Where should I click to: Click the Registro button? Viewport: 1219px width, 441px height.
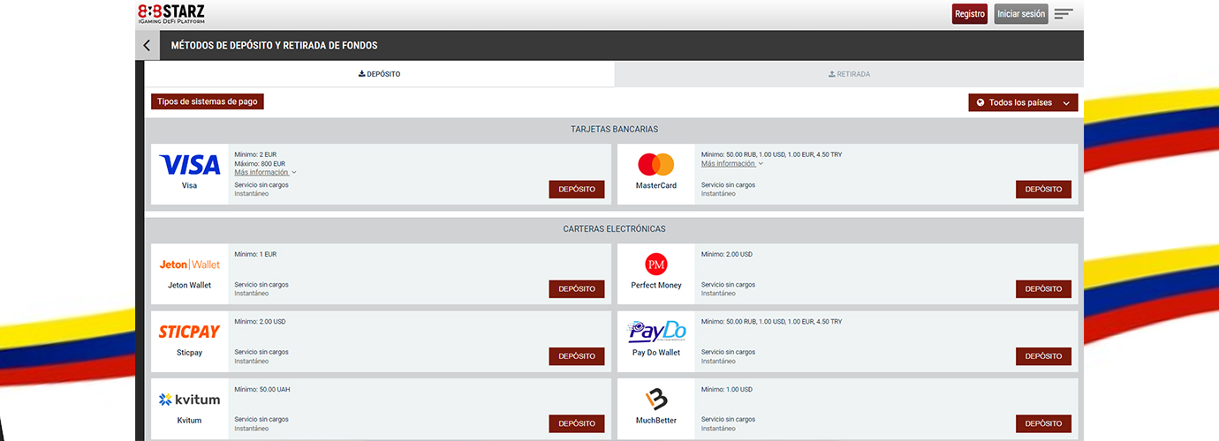pos(970,14)
